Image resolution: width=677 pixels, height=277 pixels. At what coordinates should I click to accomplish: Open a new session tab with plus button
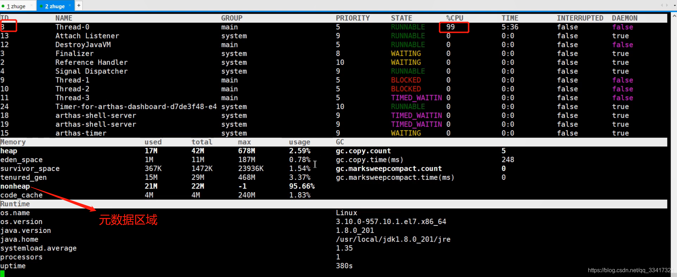tap(79, 5)
